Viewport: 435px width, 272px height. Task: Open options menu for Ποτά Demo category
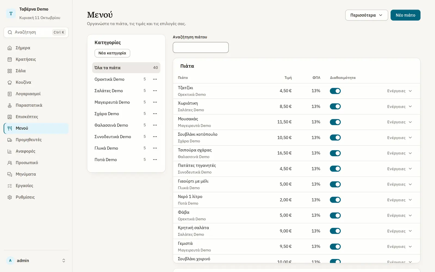[155, 160]
